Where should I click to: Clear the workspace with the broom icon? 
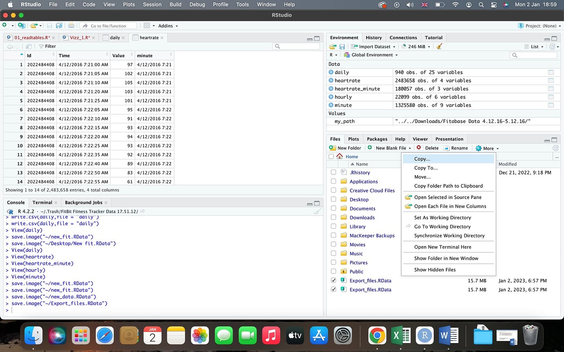click(439, 46)
